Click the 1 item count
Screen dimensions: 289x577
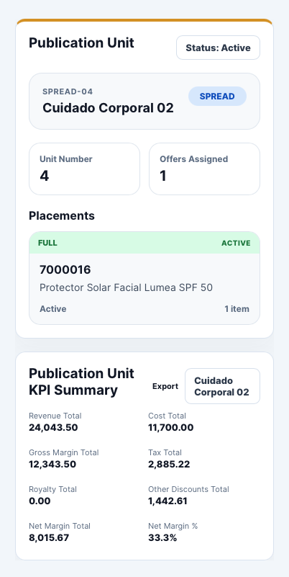237,309
